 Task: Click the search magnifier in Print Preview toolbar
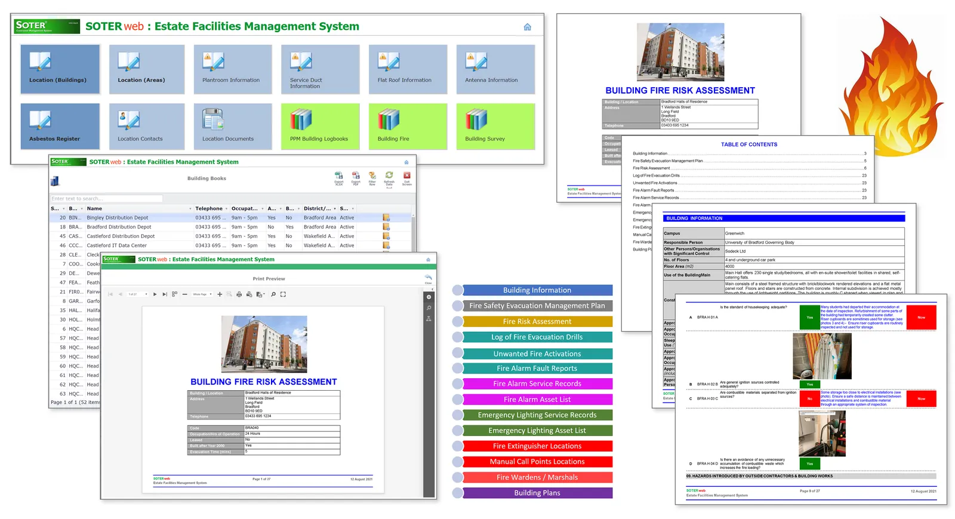(x=273, y=294)
